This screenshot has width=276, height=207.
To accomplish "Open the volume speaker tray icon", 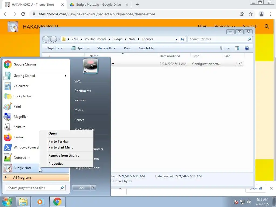I will click(x=249, y=202).
